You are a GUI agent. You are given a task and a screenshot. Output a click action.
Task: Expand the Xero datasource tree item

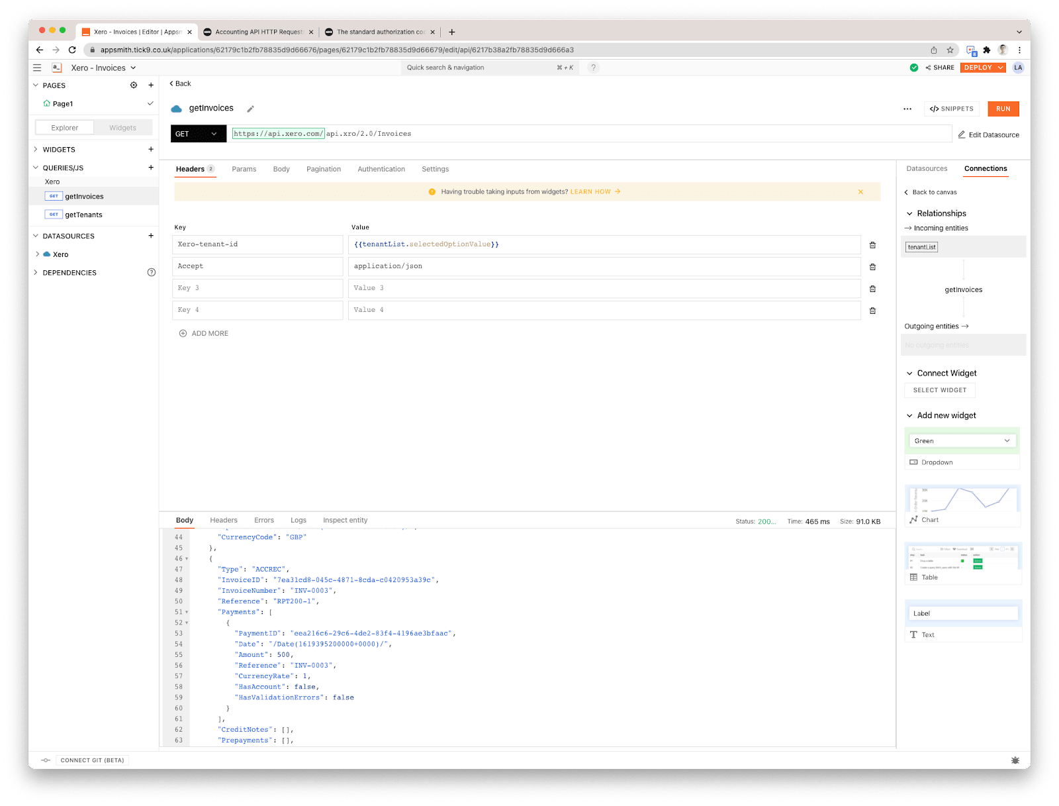(37, 254)
